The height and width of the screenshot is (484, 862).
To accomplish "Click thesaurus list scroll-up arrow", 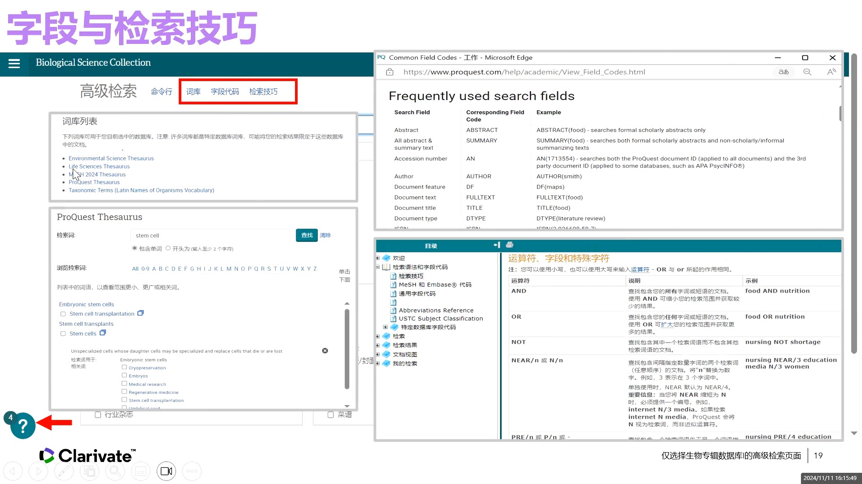I will coord(347,303).
